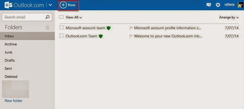This screenshot has height=109, width=244.
Task: Click the 7/07/14 date of Microsoft account email
Action: 232,28
